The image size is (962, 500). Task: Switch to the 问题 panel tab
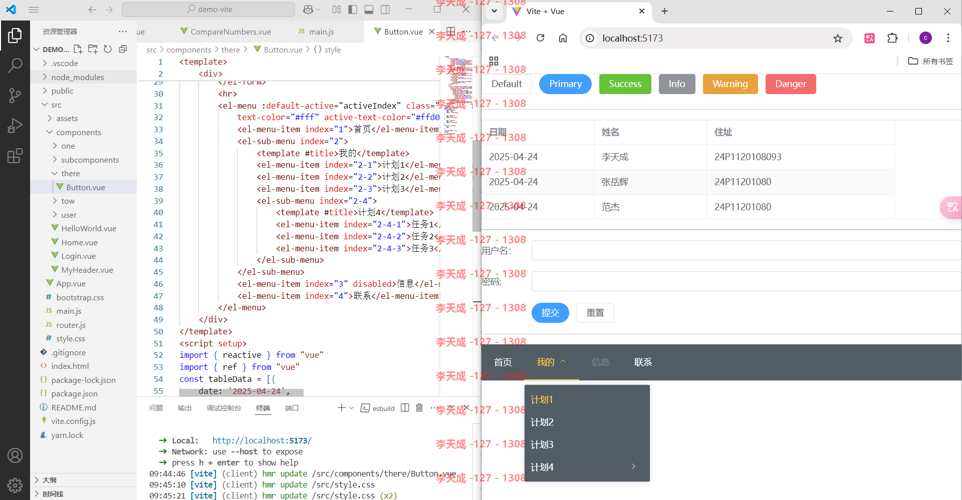156,408
